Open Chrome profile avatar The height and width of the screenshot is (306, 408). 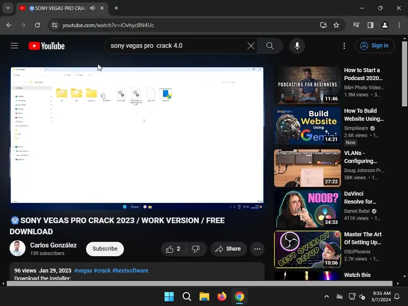(384, 25)
